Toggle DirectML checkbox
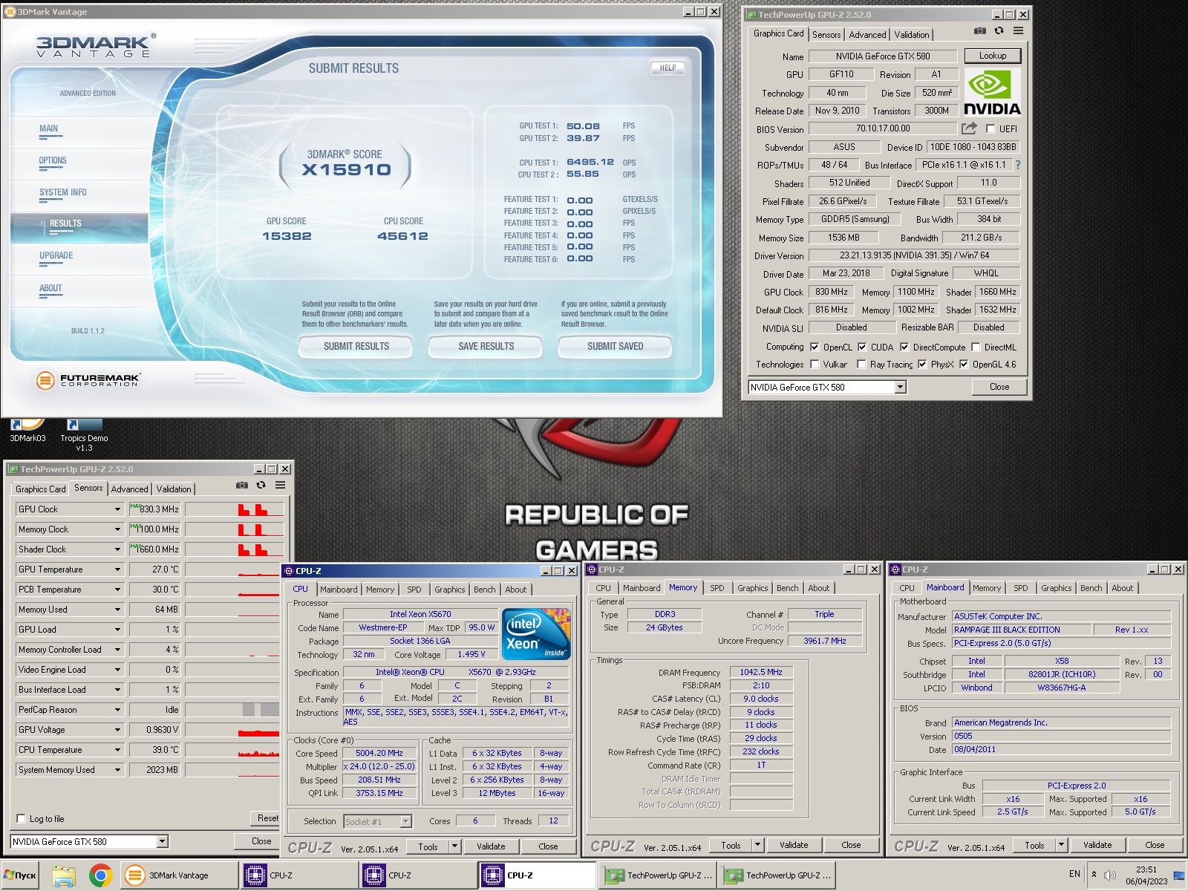 point(976,347)
